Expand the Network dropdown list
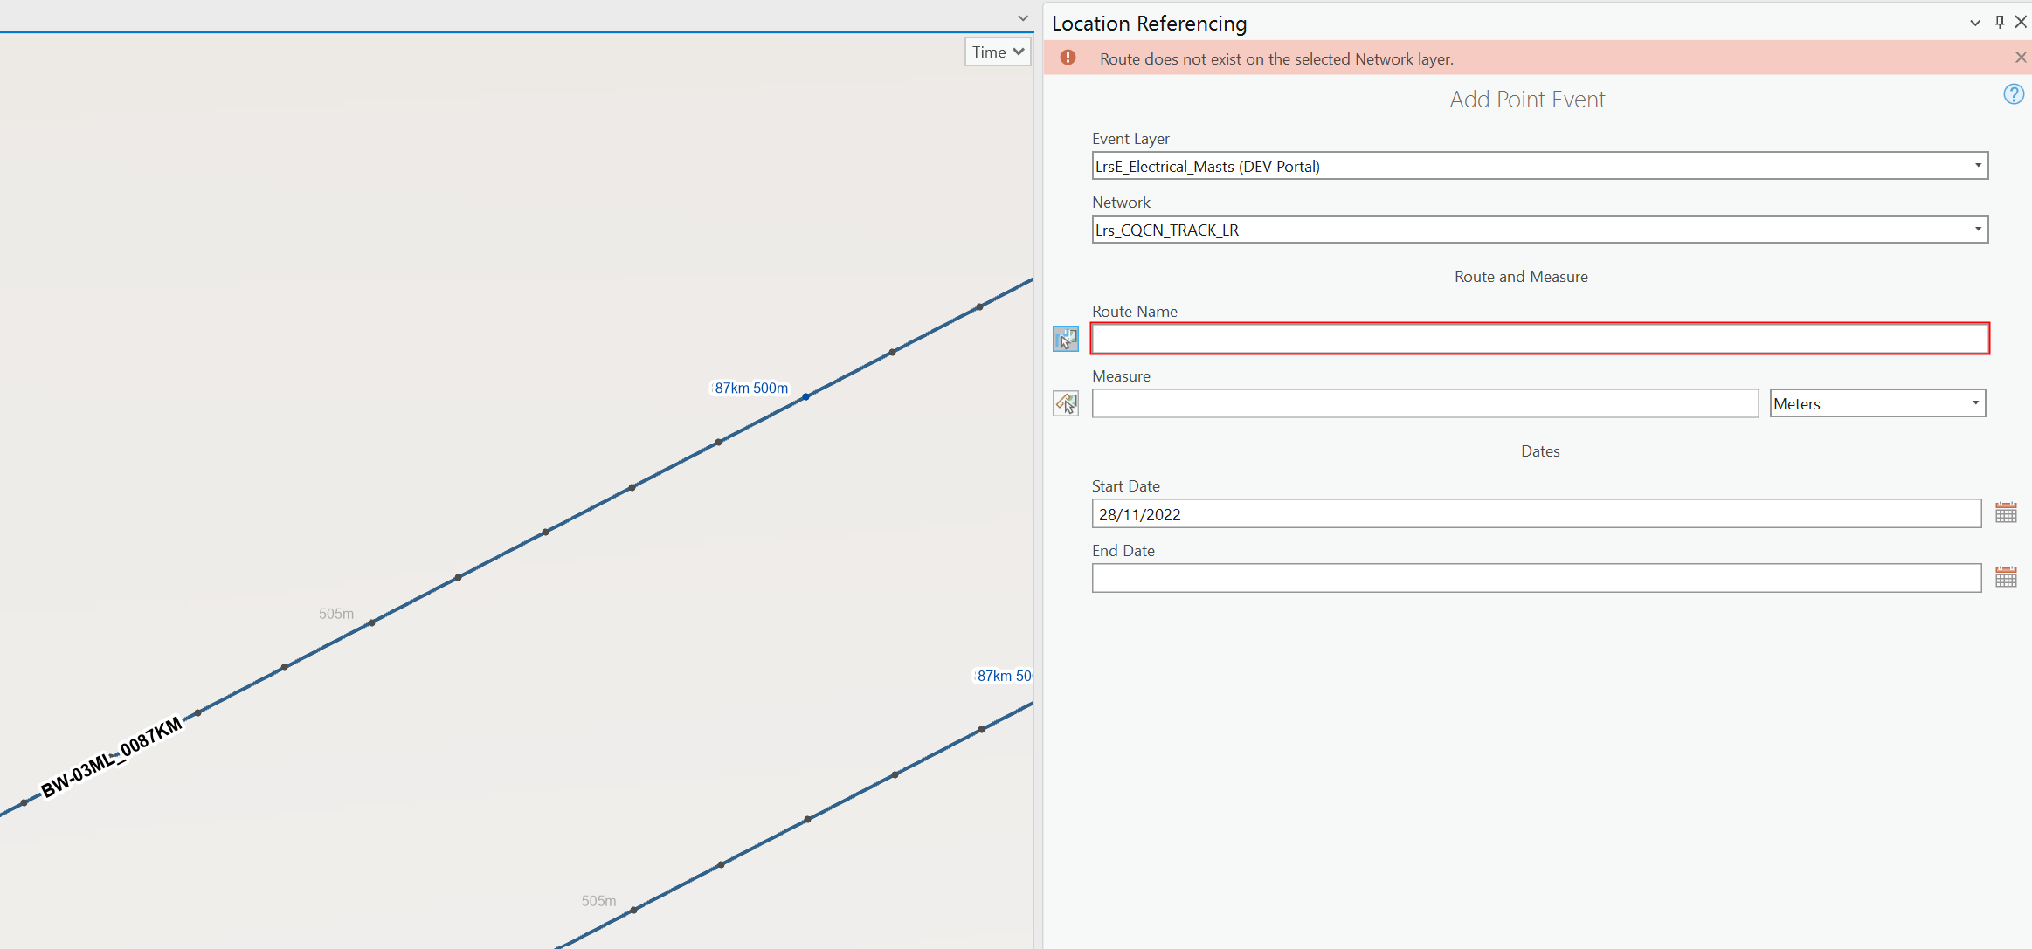This screenshot has height=949, width=2032. 1978,230
